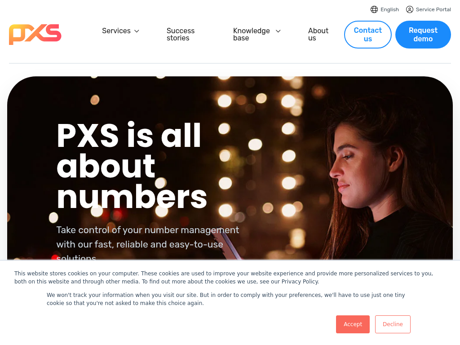Click the cookie tracking notice paragraph
The height and width of the screenshot is (345, 460).
pos(226,299)
